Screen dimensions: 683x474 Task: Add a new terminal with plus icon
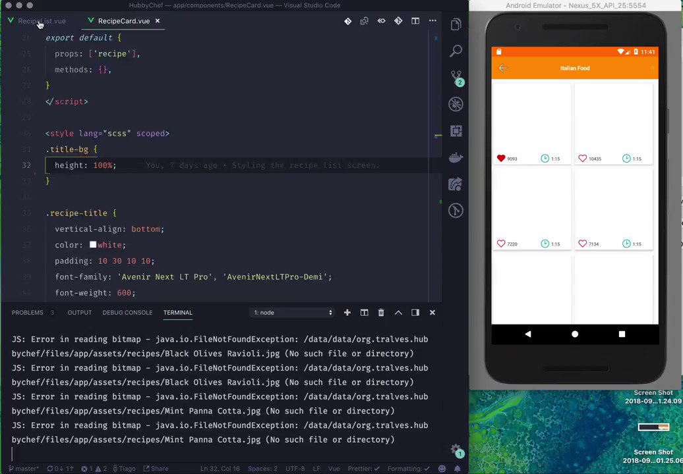coord(347,313)
